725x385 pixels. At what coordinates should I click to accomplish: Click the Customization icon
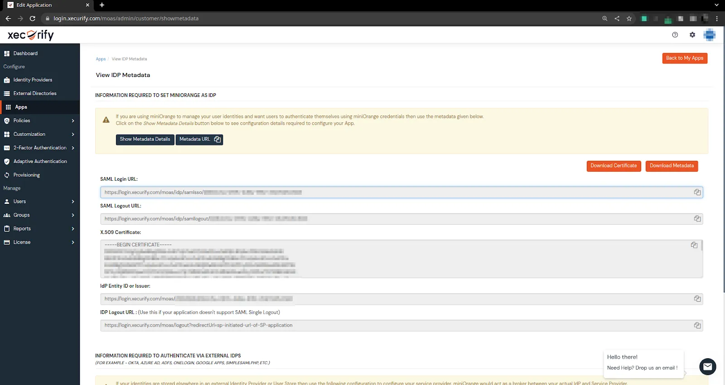(7, 135)
